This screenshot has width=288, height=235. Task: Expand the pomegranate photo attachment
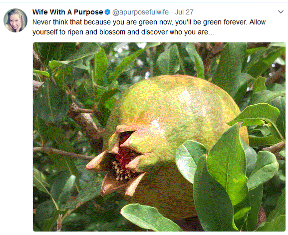[159, 137]
